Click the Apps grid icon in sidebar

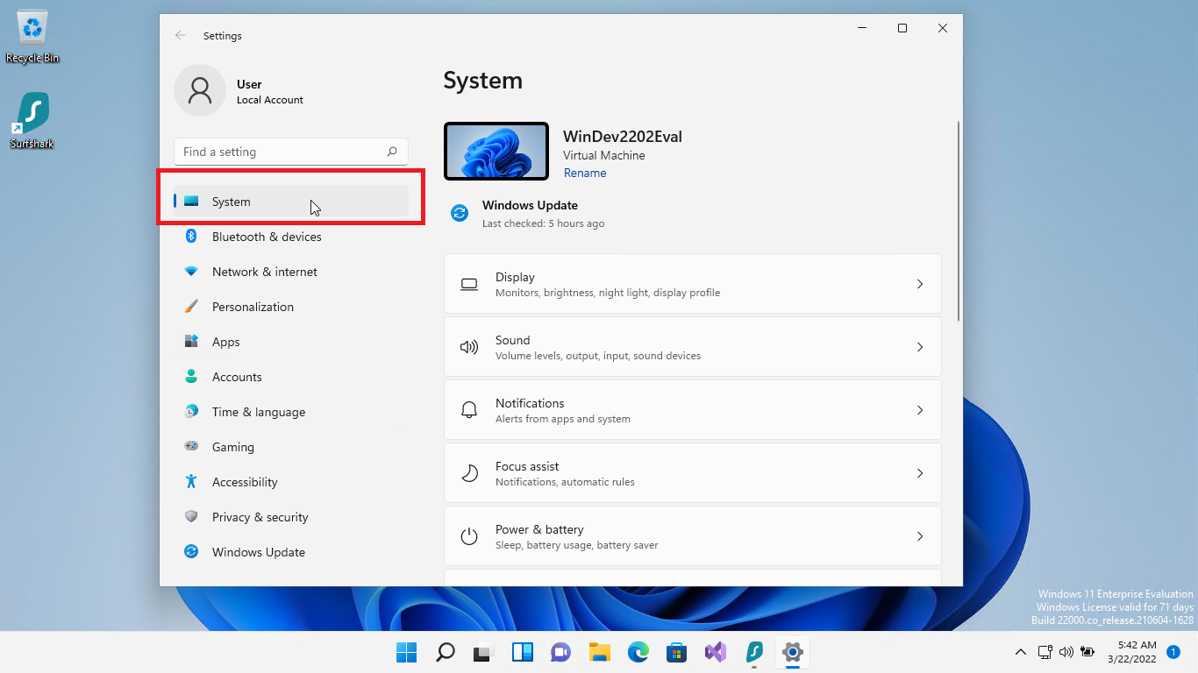[191, 342]
